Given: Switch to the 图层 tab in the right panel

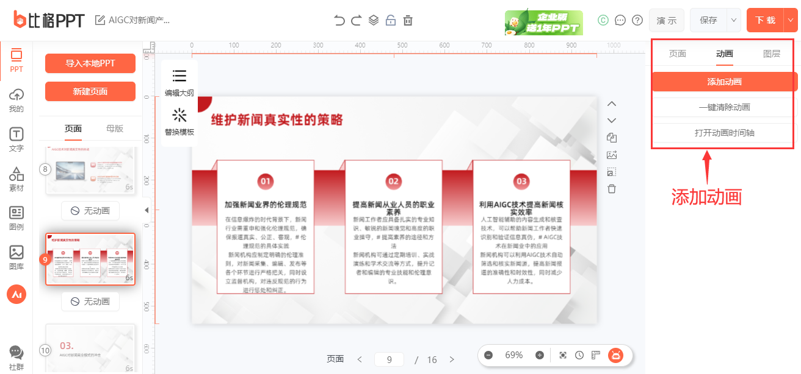Looking at the screenshot, I should point(772,54).
